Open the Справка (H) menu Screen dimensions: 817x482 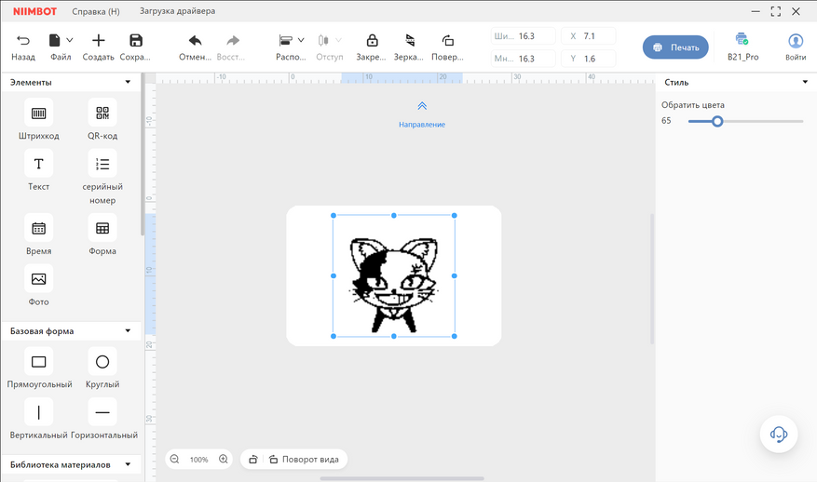coord(96,11)
